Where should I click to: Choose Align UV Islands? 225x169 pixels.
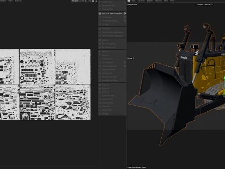(x=112, y=69)
